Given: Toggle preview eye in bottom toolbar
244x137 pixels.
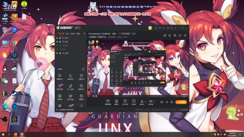Looking at the screenshot, I should coord(167,102).
